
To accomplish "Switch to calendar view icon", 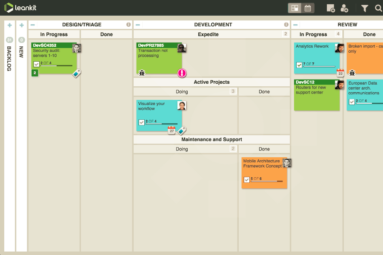I will coord(308,8).
